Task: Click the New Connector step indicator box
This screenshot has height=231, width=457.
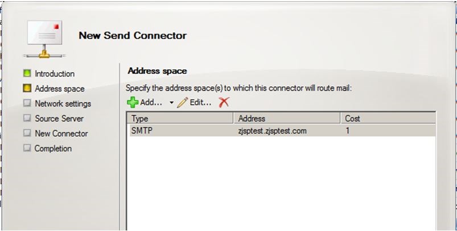Action: (27, 133)
